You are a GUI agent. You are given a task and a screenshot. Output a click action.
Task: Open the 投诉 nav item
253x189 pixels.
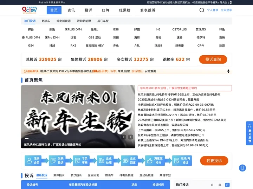(x=89, y=10)
